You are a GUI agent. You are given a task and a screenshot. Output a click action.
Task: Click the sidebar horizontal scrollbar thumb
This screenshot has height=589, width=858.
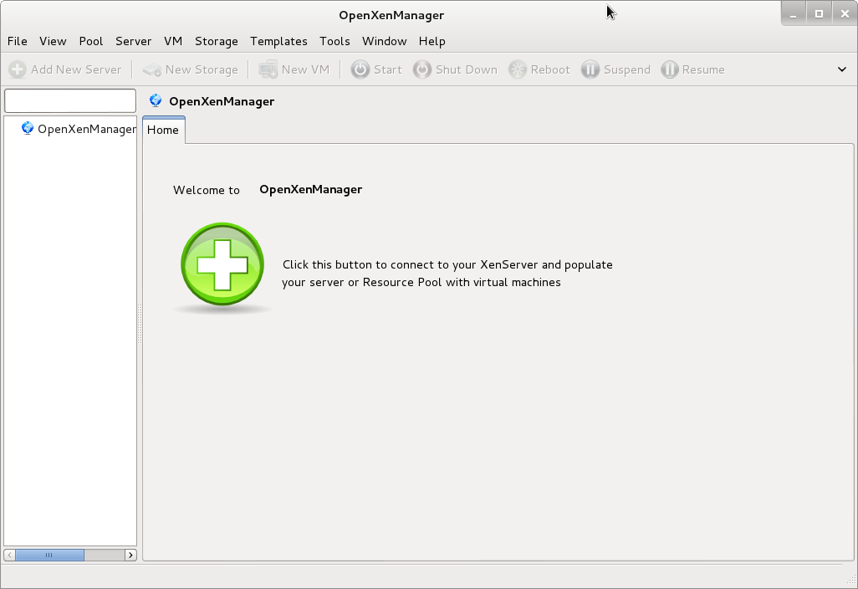pos(49,555)
